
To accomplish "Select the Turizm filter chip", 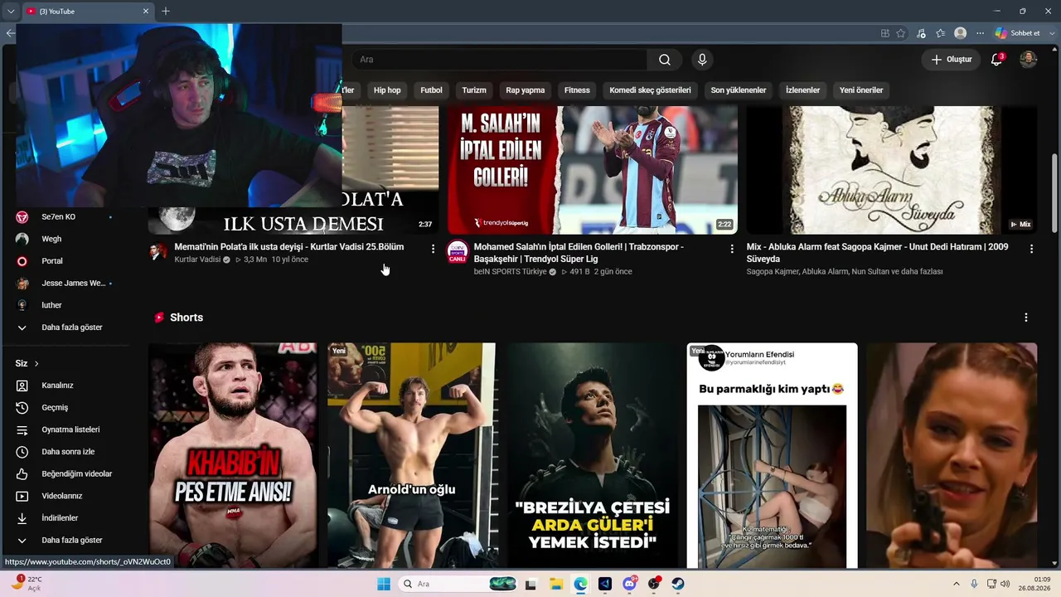I will (474, 90).
